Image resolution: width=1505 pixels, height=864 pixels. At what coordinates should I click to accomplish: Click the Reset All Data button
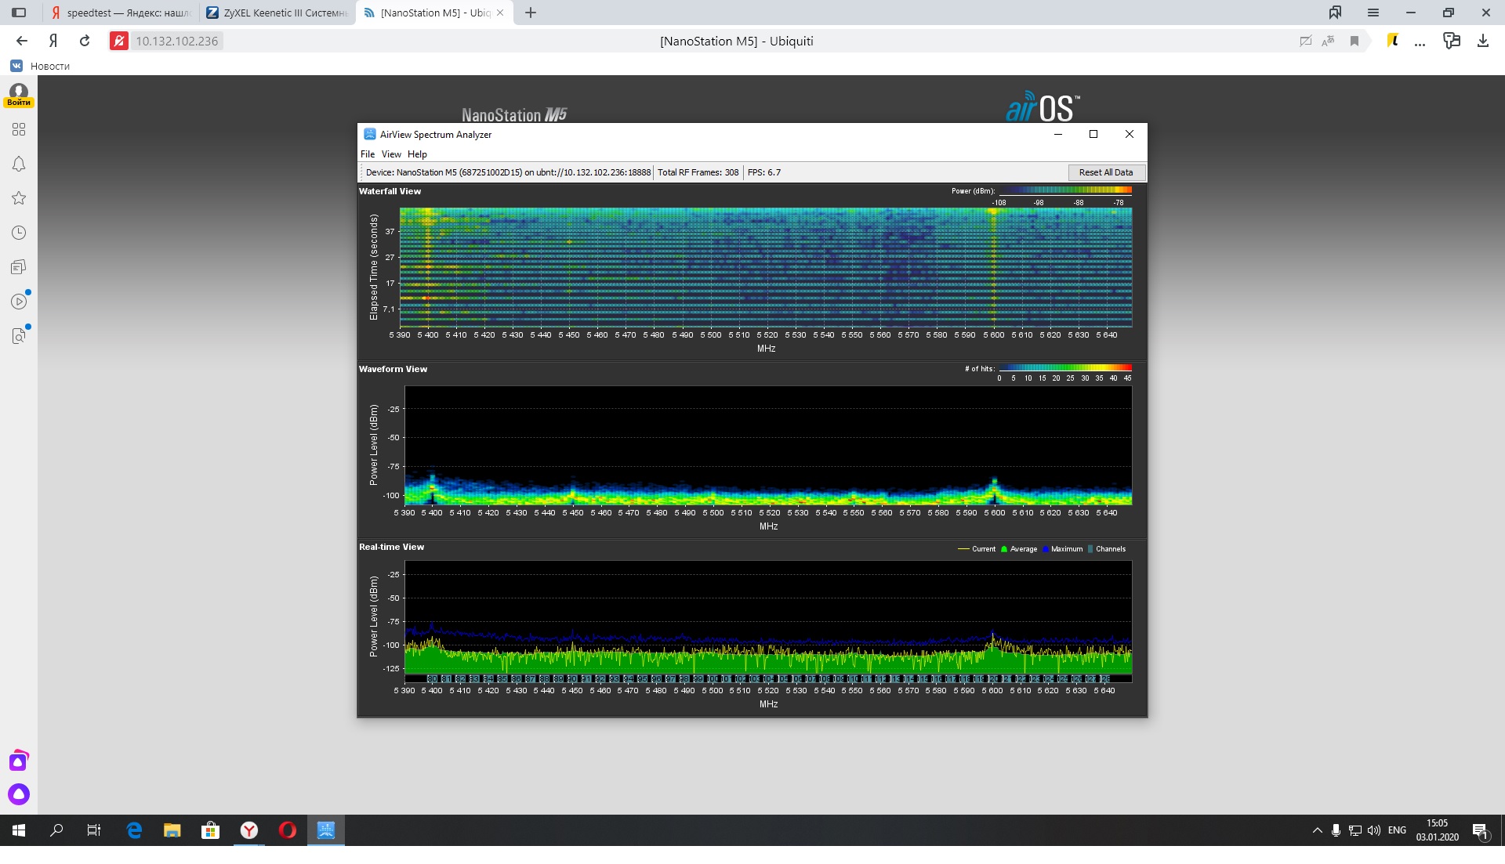[1106, 172]
